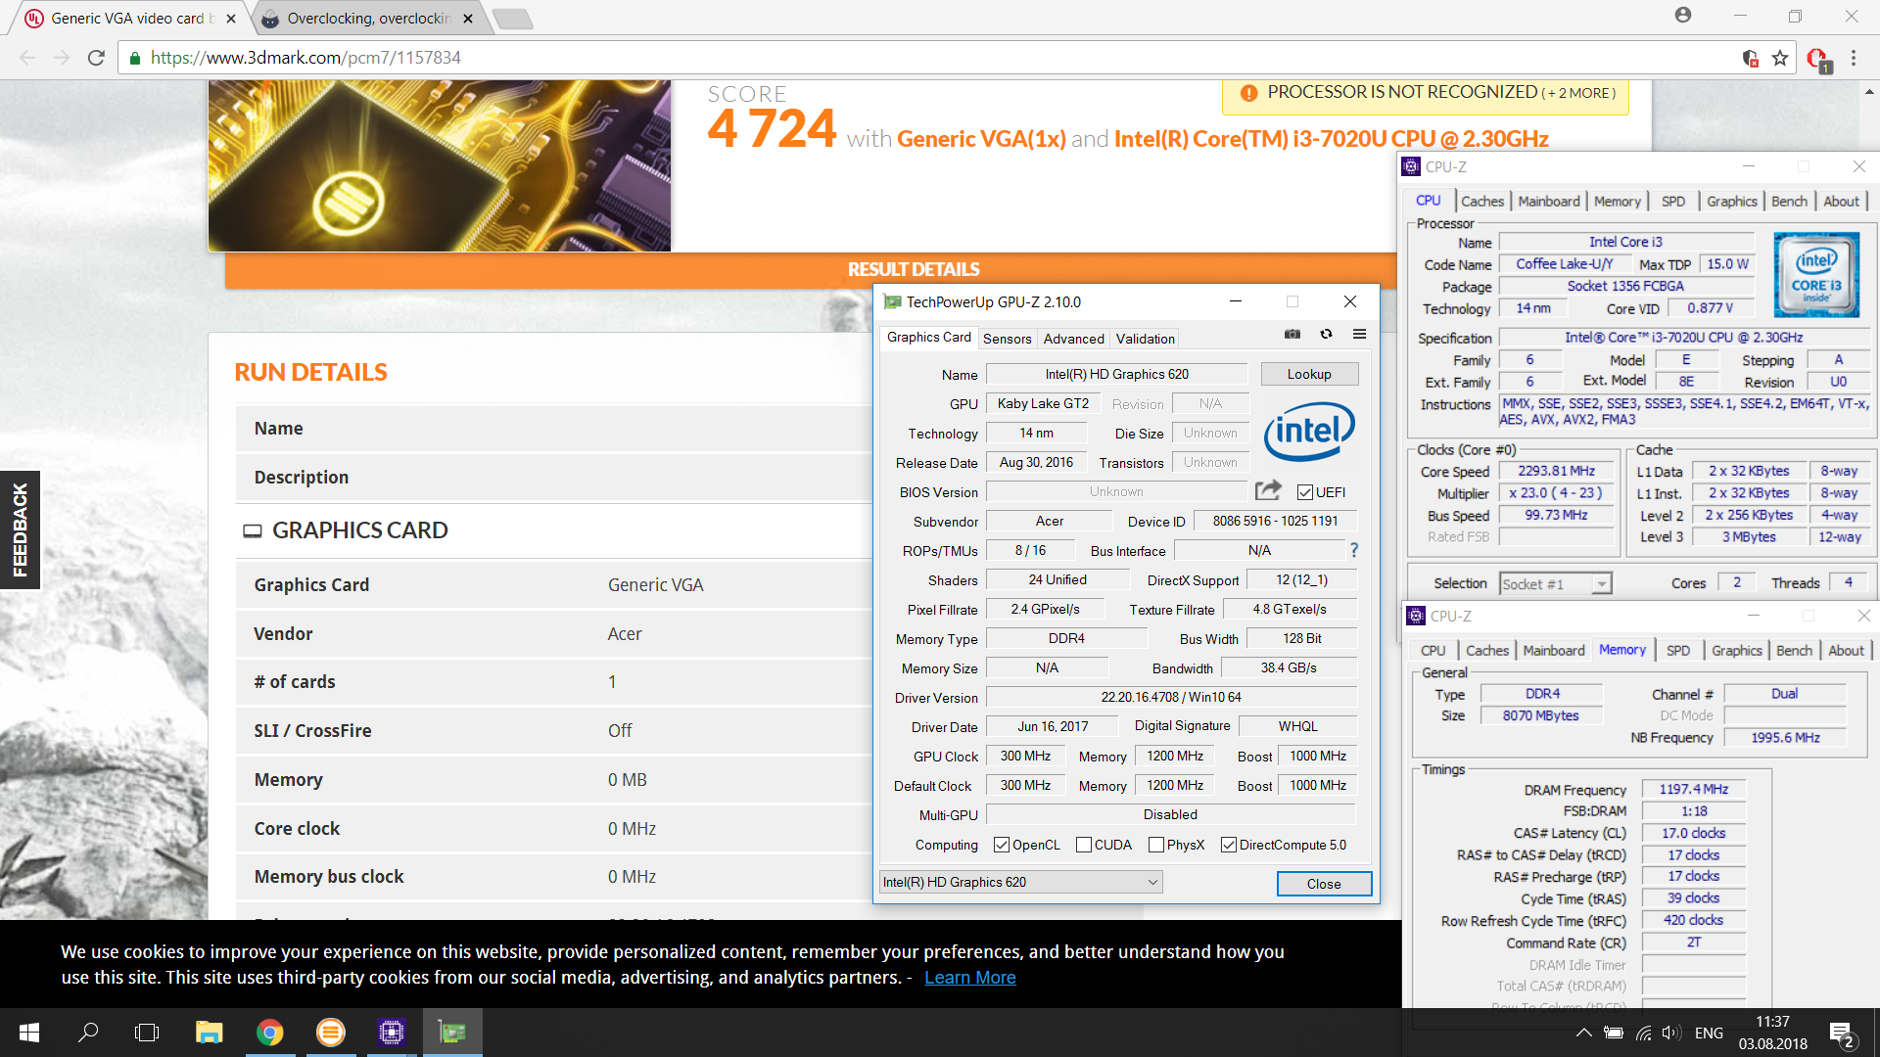Take a GPU-Z screenshot with camera icon
This screenshot has height=1057, width=1880.
click(x=1292, y=334)
